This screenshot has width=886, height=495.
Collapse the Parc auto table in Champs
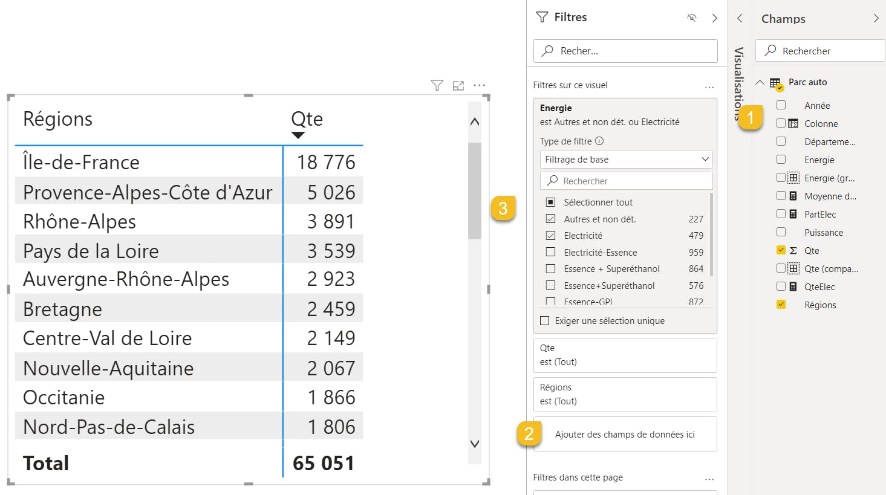[761, 82]
